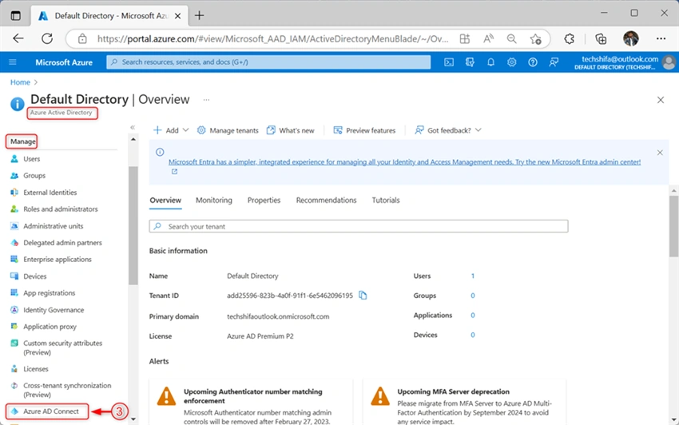Click Preview features button

tap(364, 130)
